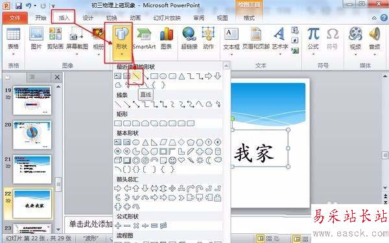This screenshot has height=243, width=389.
Task: Expand the 文本框 text box dropdown
Action: (231, 54)
